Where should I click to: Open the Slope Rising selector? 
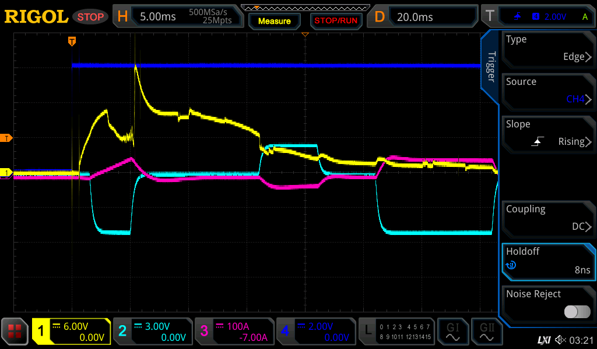coord(548,133)
